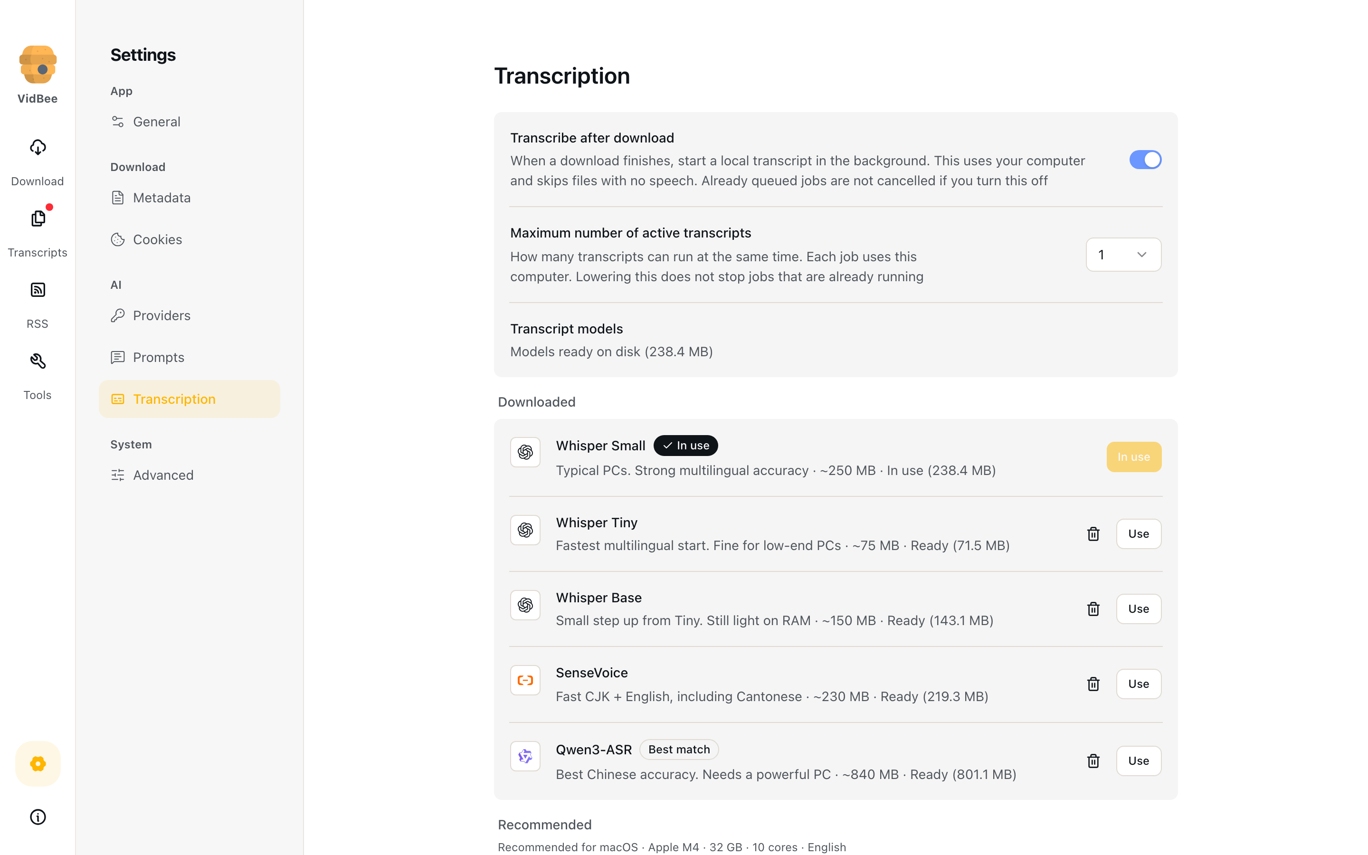Go to Advanced settings
Screen dimensions: 1368x855
pyautogui.click(x=190, y=475)
